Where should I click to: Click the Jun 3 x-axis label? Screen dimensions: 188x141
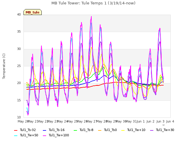click(x=160, y=121)
